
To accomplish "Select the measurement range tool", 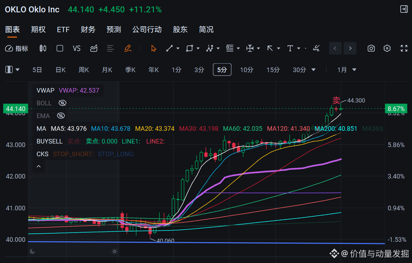I will pos(250,48).
